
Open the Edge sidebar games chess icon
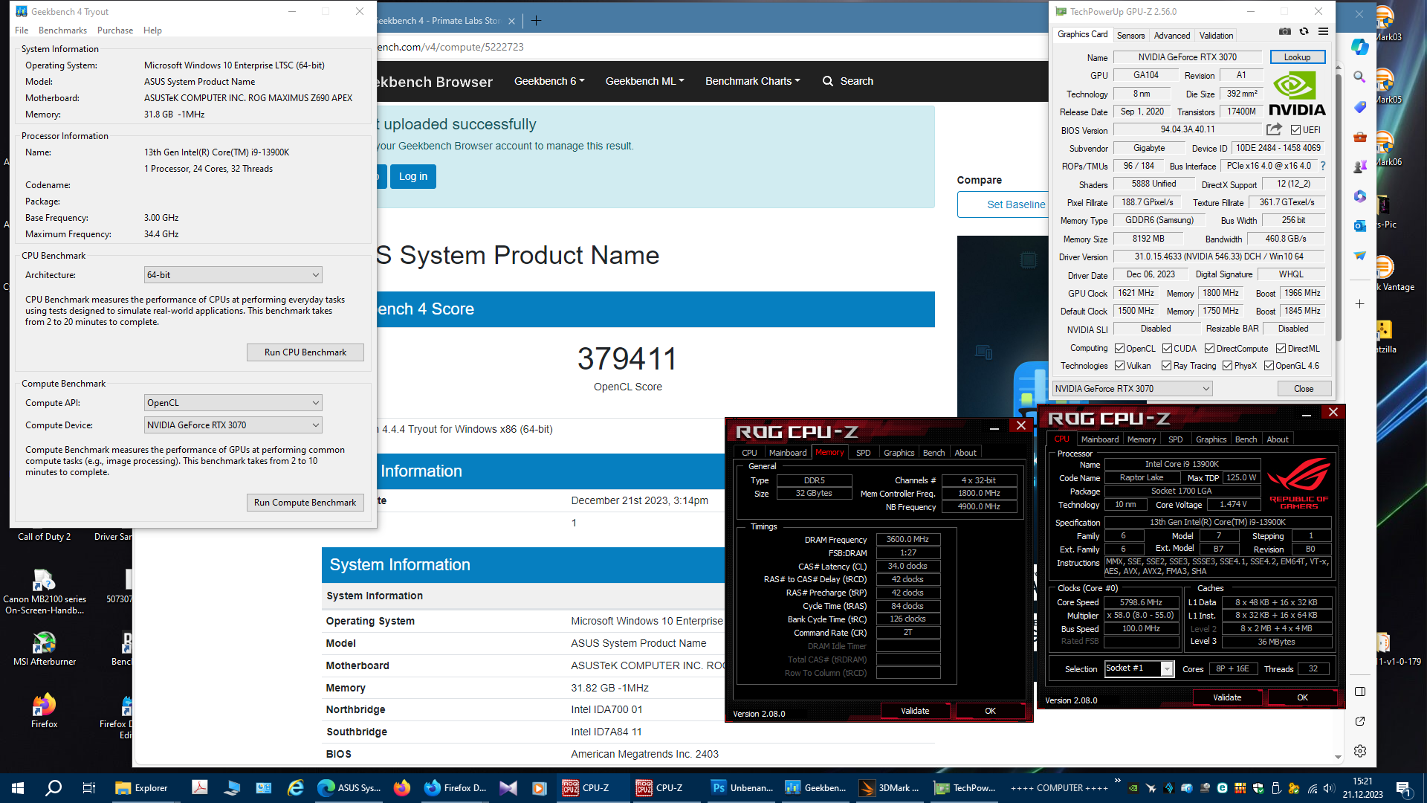pos(1359,167)
